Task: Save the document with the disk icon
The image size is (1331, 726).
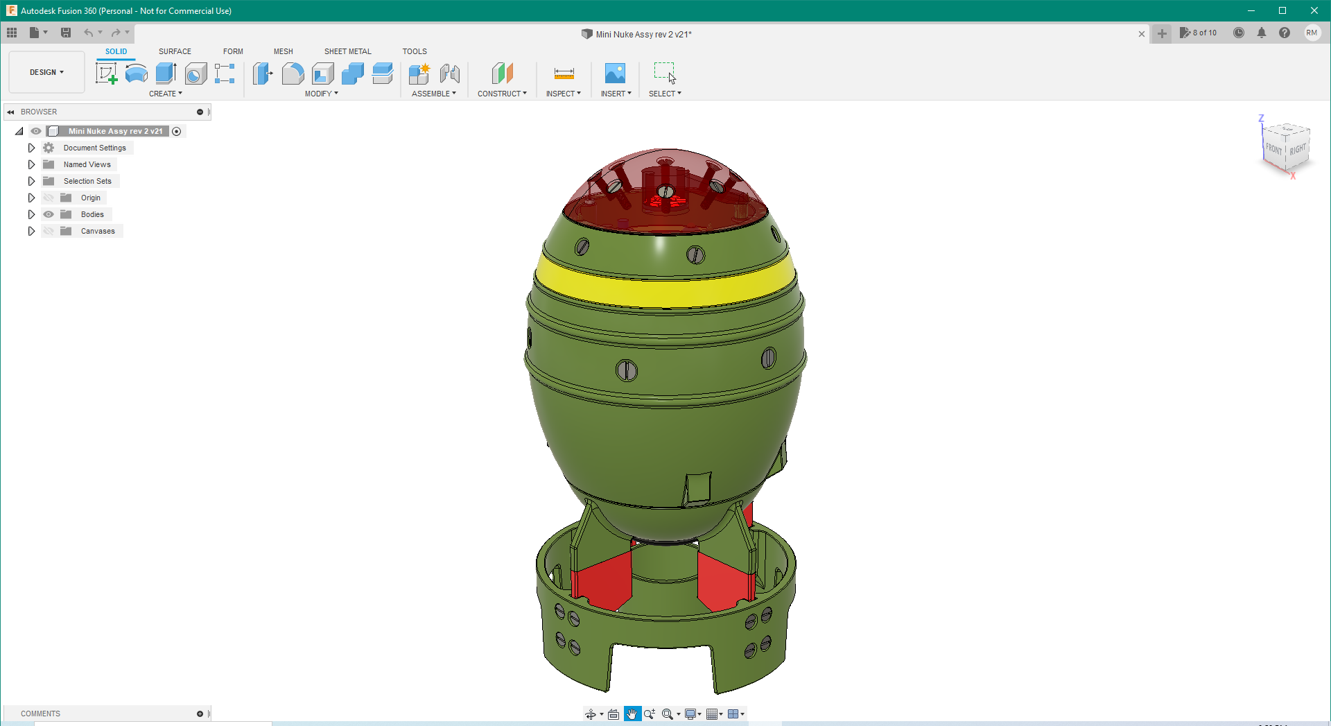Action: pos(66,33)
